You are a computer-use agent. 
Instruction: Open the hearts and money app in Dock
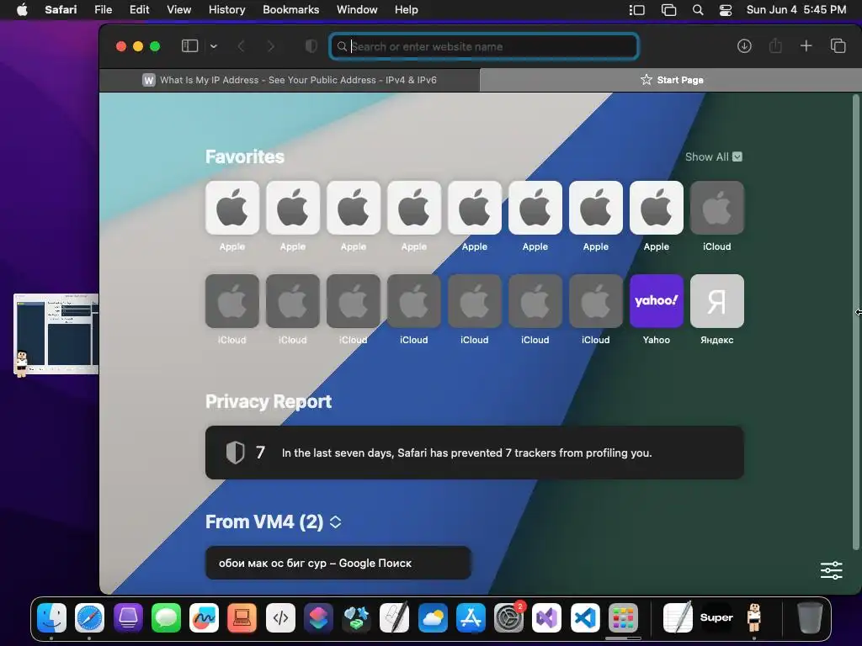(356, 618)
